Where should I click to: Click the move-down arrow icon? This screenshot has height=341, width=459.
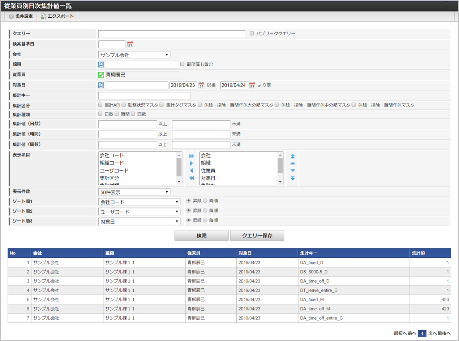pos(293,170)
